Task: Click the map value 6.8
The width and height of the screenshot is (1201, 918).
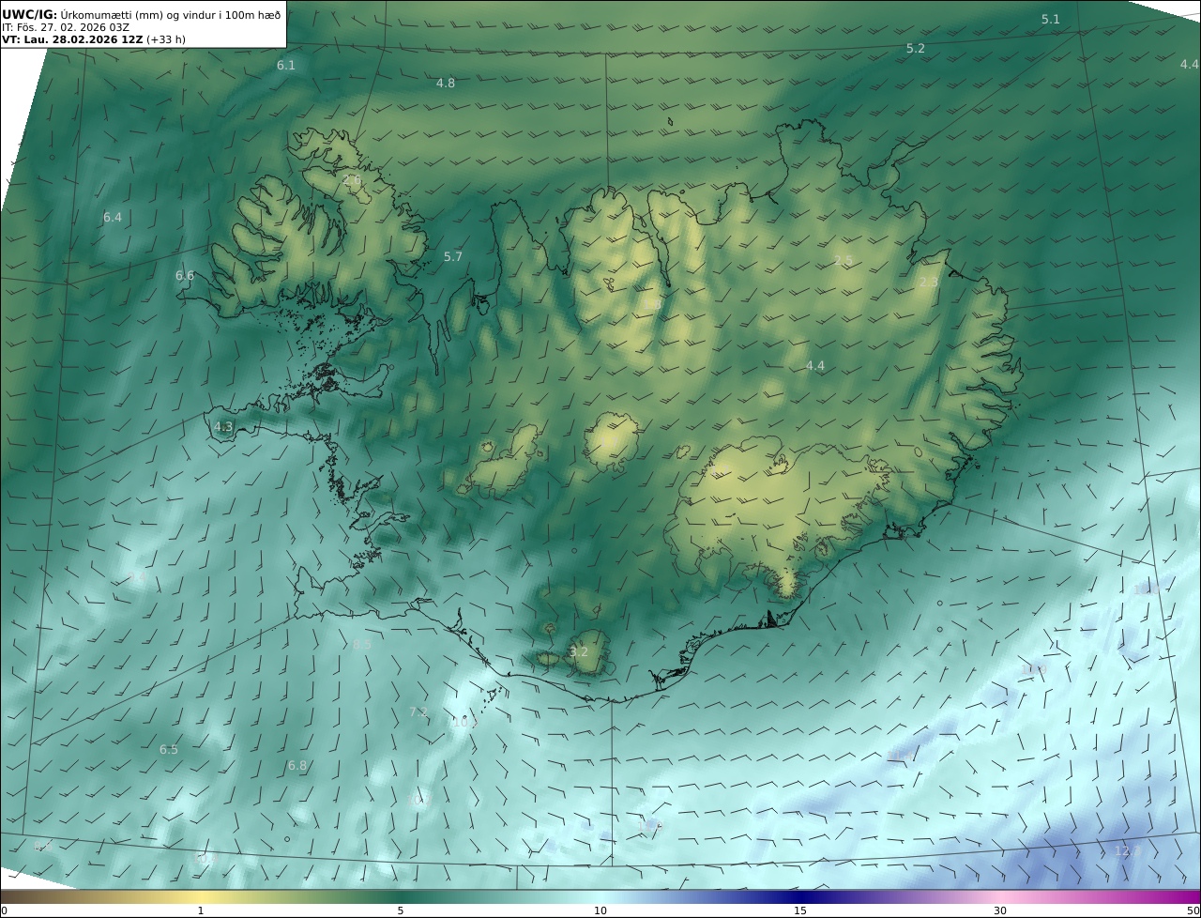Action: pos(297,766)
